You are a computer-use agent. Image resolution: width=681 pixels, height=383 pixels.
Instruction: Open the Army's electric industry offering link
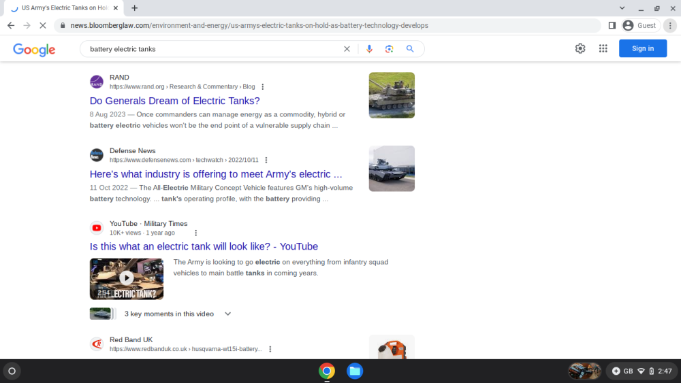(216, 174)
